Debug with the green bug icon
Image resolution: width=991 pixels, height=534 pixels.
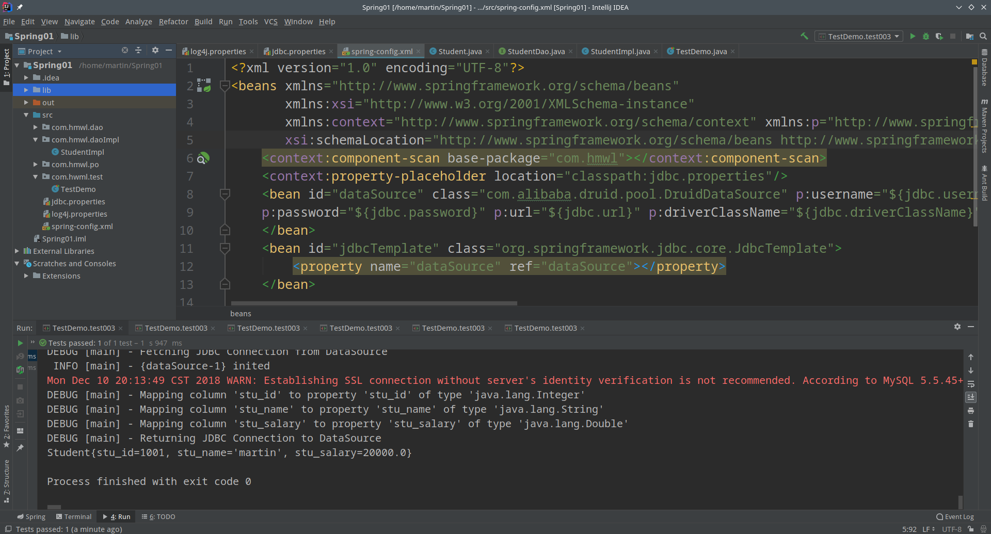click(926, 36)
